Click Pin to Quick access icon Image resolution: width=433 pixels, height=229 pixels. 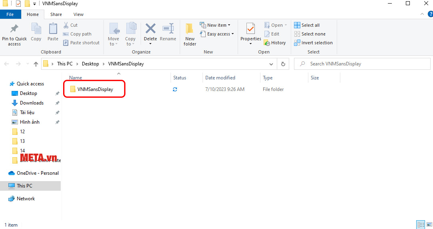pyautogui.click(x=14, y=29)
